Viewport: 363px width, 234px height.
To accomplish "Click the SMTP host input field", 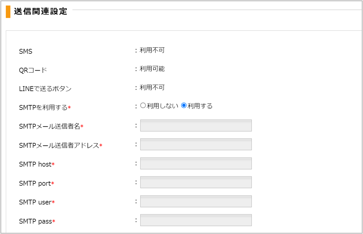I will coord(196,163).
